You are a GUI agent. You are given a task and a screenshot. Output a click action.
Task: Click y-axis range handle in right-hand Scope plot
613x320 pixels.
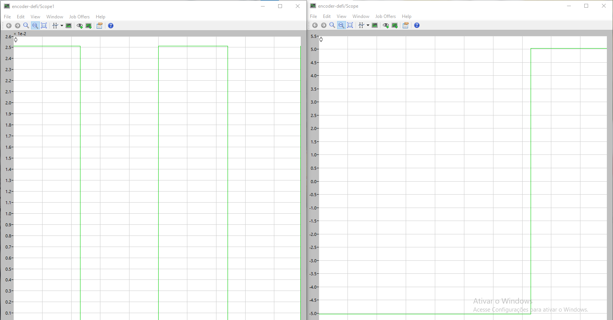(x=321, y=39)
